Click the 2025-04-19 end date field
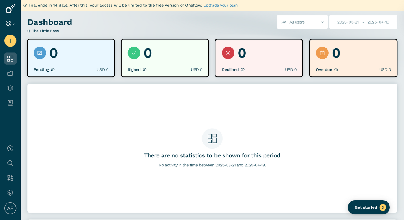The width and height of the screenshot is (404, 220). tap(378, 22)
